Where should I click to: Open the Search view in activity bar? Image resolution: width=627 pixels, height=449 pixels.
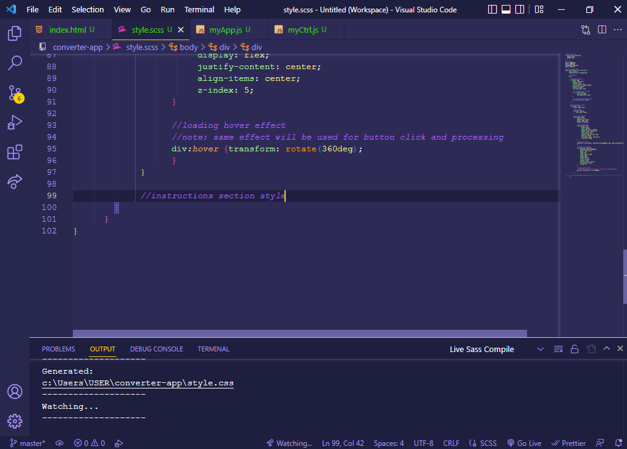pos(15,63)
